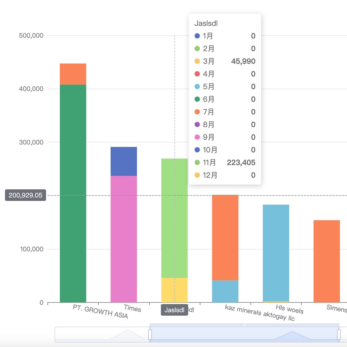This screenshot has height=347, width=347.
Task: Click the Times axis label
Action: click(133, 308)
